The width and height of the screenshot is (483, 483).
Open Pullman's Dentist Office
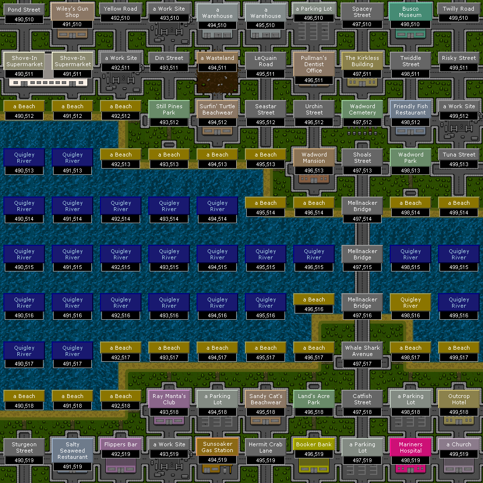[x=314, y=64]
